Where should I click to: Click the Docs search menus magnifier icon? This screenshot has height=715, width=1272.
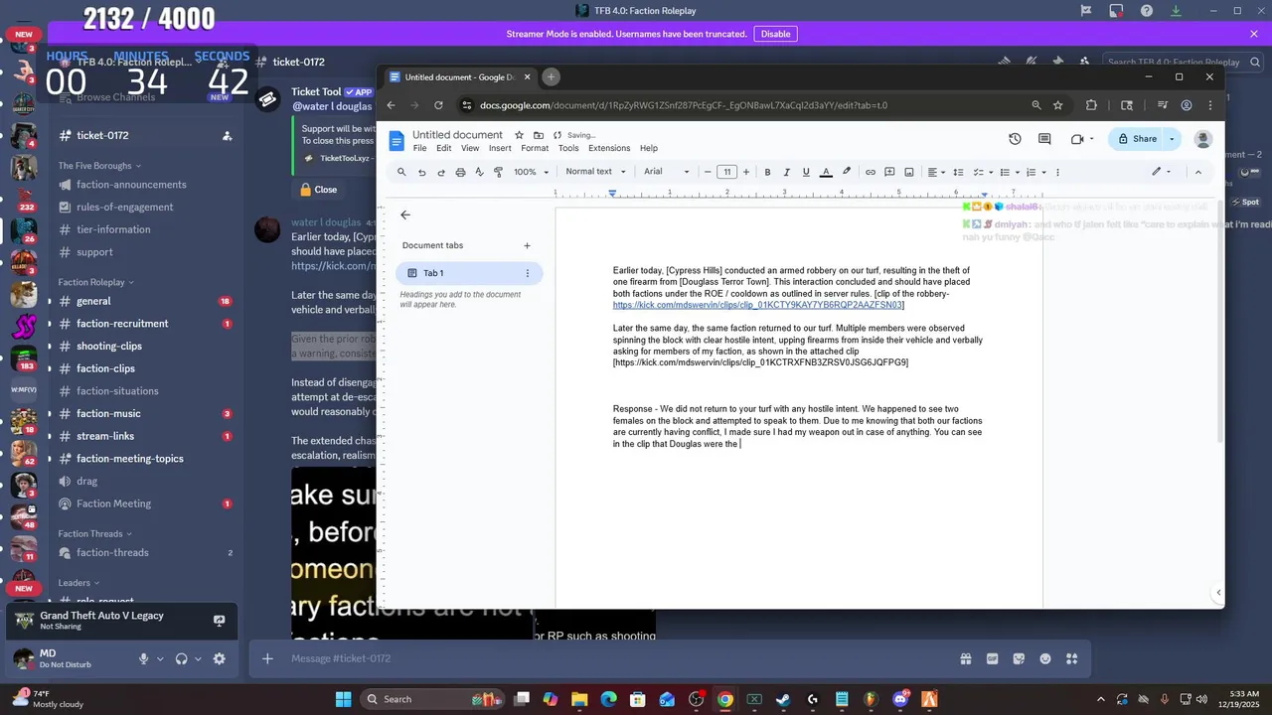point(401,172)
